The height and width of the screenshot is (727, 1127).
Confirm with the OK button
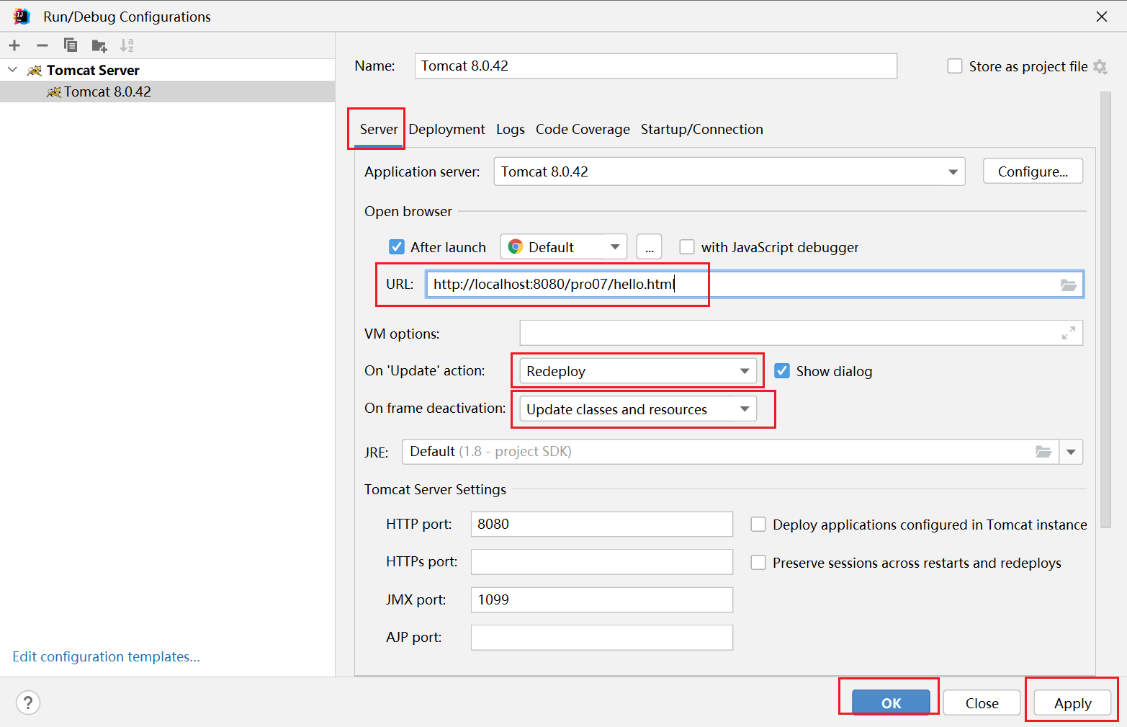(891, 703)
